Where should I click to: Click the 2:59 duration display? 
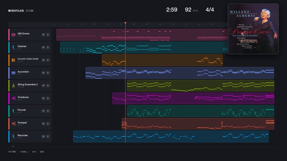172,10
